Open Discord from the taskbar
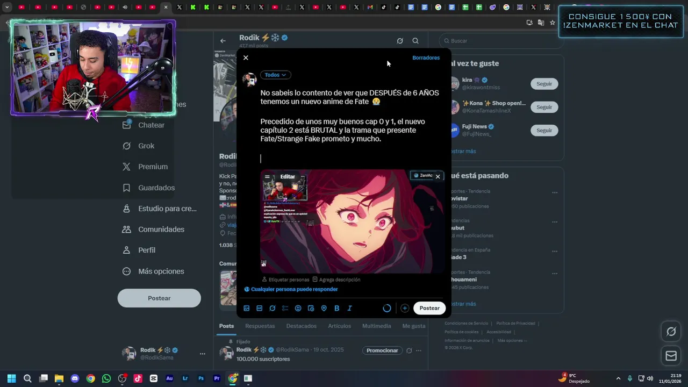 tap(75, 378)
